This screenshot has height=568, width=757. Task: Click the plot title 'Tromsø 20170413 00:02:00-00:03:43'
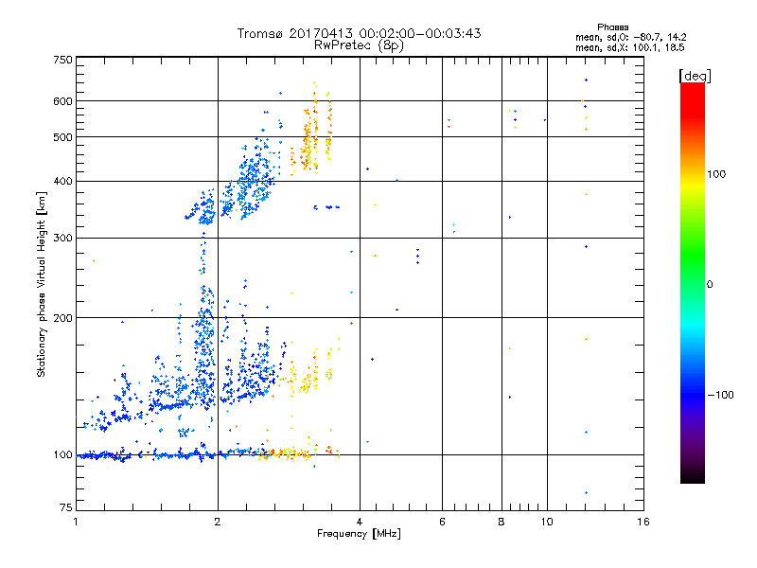click(359, 33)
